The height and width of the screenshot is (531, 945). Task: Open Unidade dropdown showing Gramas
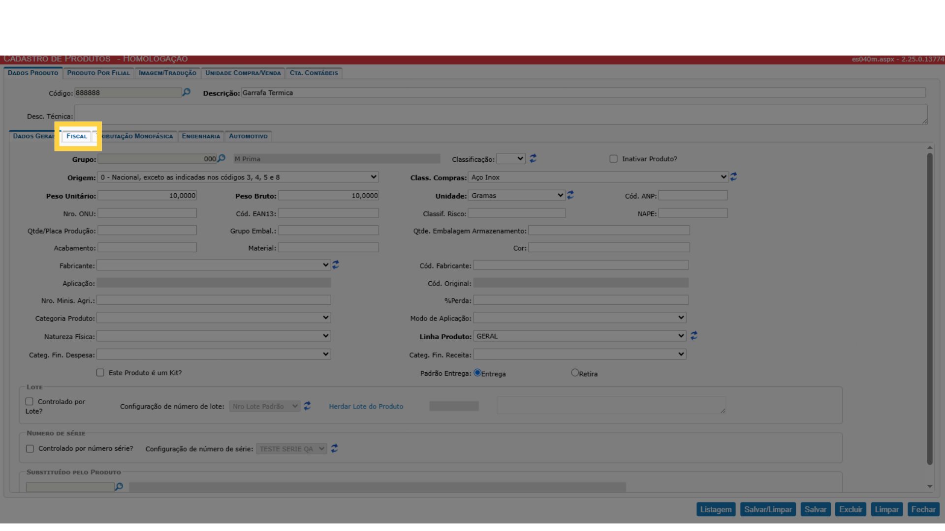point(516,195)
